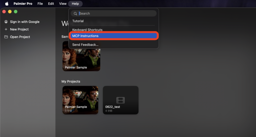Open the Edit menu
The height and width of the screenshot is (137, 256).
coord(51,3)
